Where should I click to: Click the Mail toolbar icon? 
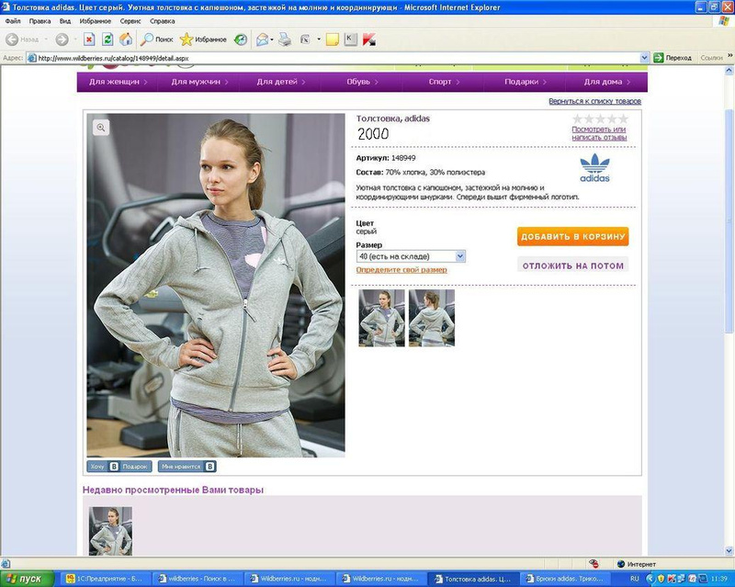[x=262, y=40]
